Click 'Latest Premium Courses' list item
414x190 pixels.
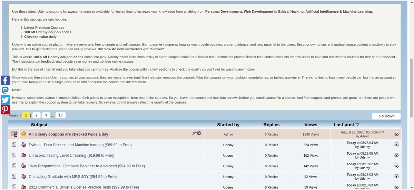[x=44, y=28]
